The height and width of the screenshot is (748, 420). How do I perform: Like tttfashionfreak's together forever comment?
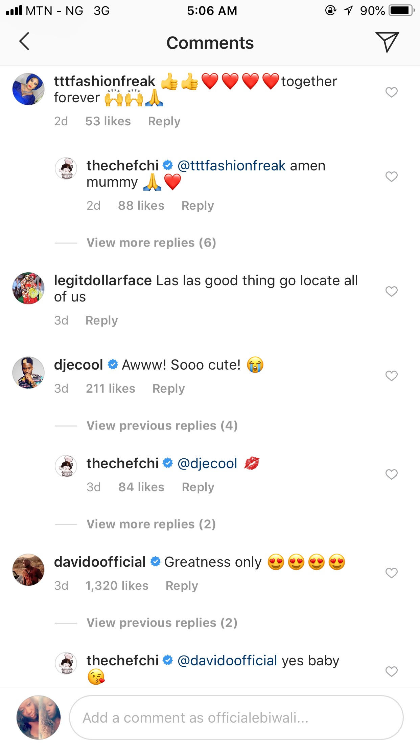coord(391,92)
